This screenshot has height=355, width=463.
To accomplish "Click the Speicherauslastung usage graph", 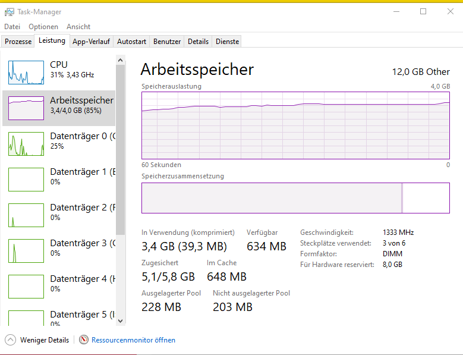I will click(295, 125).
